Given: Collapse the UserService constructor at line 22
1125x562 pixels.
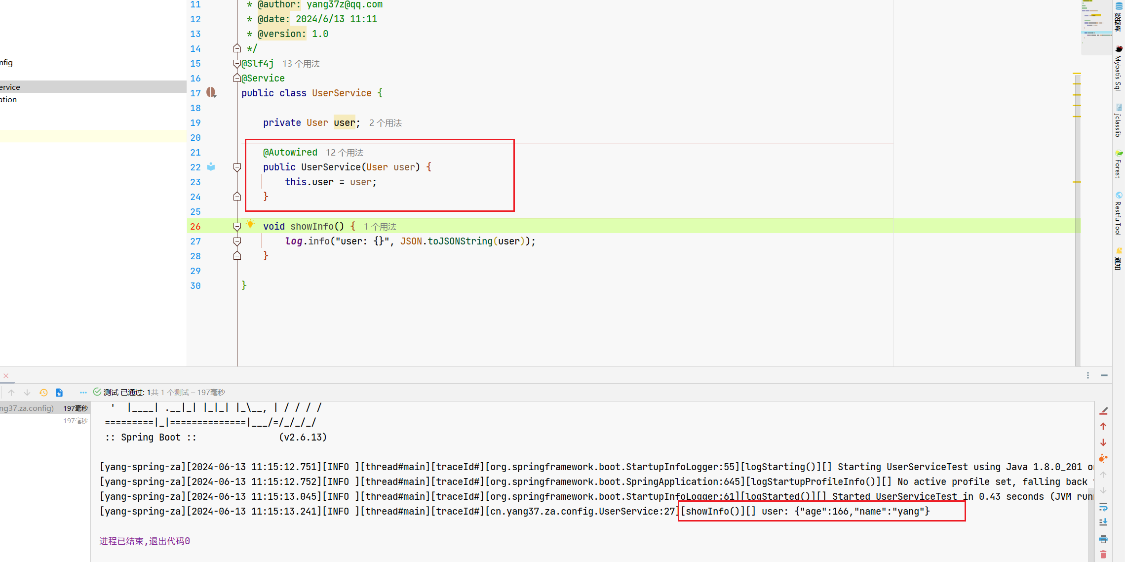Looking at the screenshot, I should click(237, 167).
